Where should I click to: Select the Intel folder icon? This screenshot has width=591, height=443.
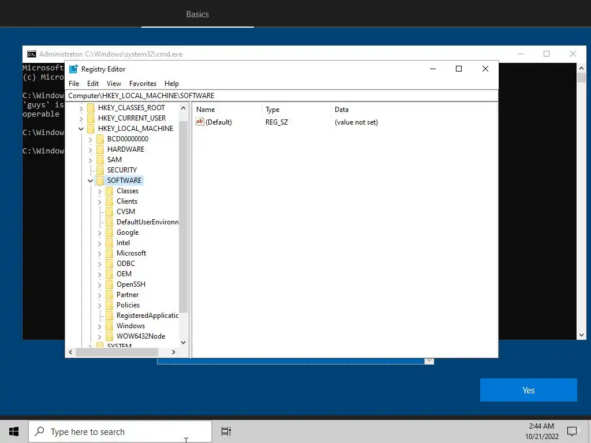coord(109,243)
